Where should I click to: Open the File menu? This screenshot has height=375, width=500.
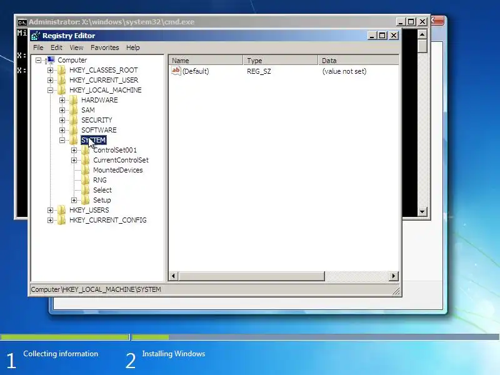[38, 47]
